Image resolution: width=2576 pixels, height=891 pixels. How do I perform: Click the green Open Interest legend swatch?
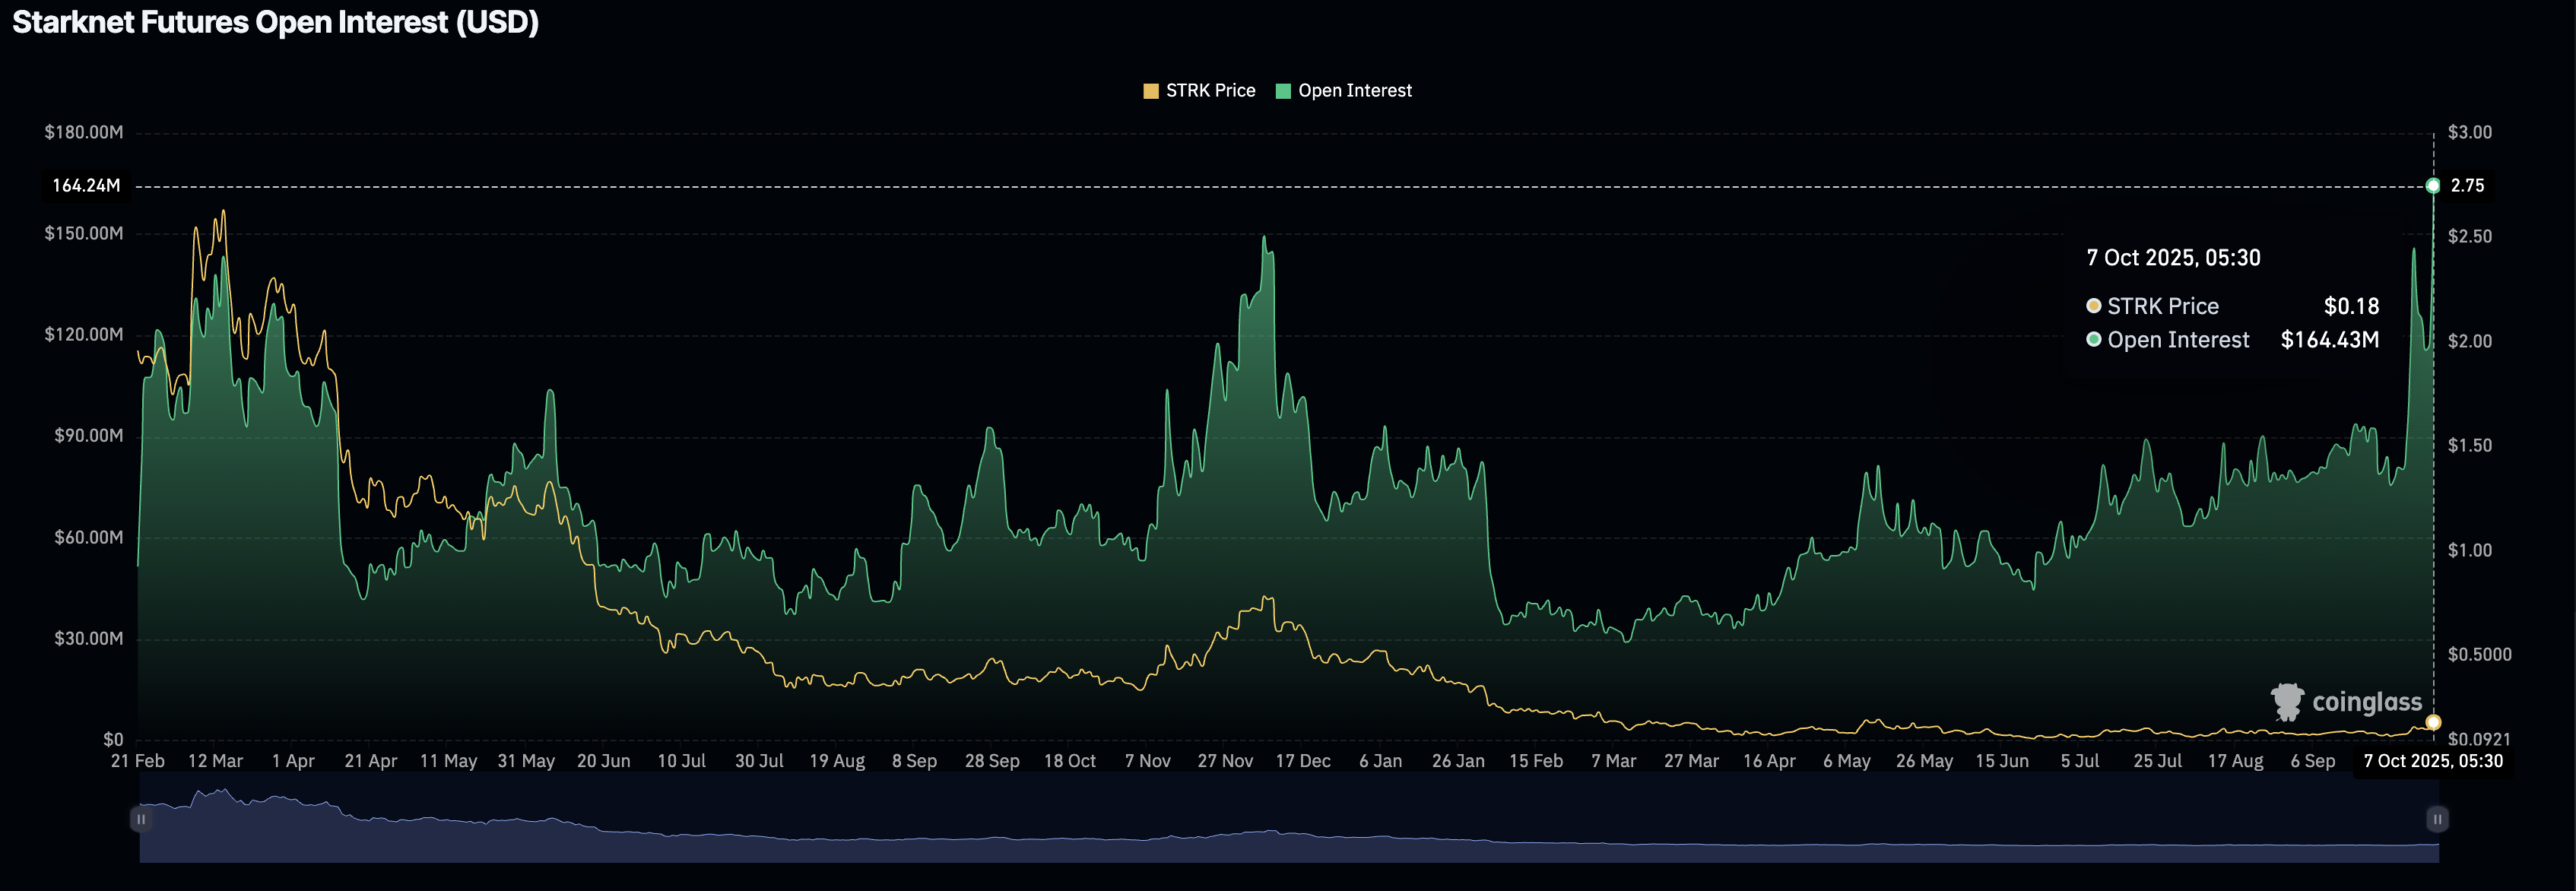1283,91
